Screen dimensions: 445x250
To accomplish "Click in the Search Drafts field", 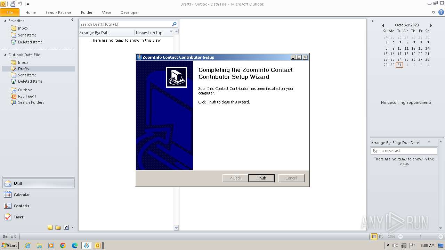I will (125, 24).
